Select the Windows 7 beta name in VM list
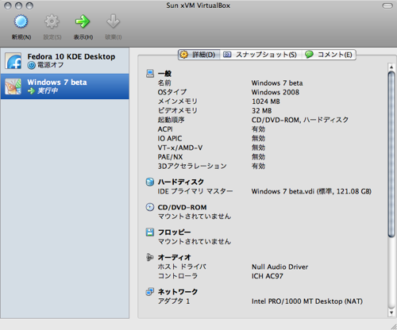 coord(57,82)
